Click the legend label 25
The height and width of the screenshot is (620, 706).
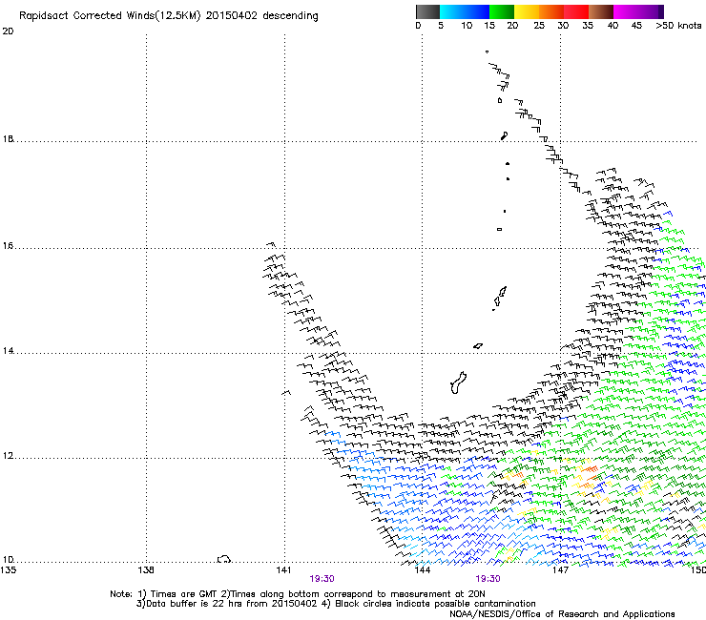coord(539,26)
